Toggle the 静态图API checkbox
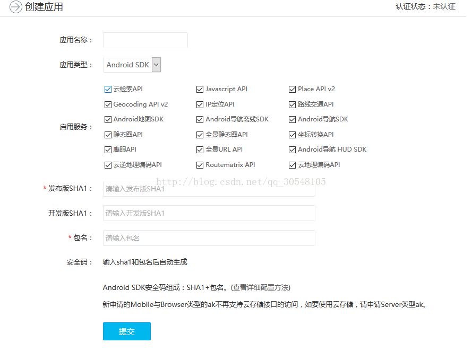Viewport: 472px width, 352px height. [108, 135]
